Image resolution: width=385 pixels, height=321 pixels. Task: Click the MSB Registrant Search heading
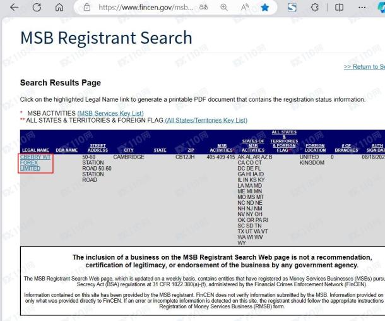pos(106,38)
